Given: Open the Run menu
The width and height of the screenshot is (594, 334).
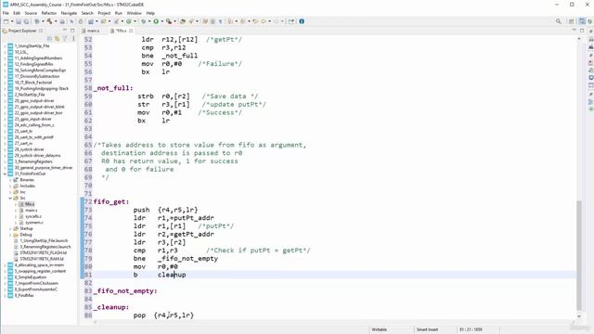Looking at the screenshot, I should click(x=119, y=13).
